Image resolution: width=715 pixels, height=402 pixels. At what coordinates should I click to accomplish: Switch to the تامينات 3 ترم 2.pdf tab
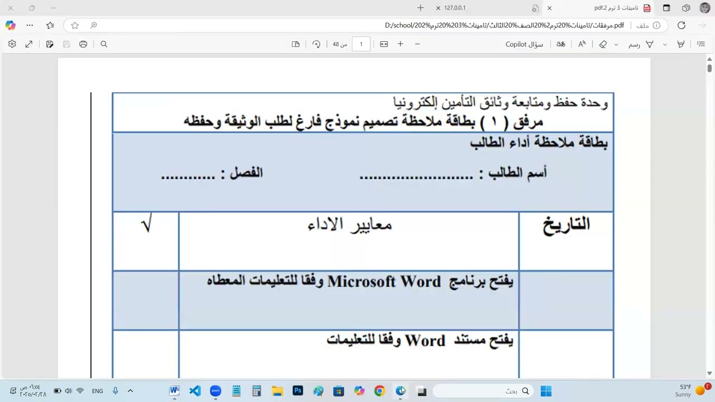coord(599,8)
